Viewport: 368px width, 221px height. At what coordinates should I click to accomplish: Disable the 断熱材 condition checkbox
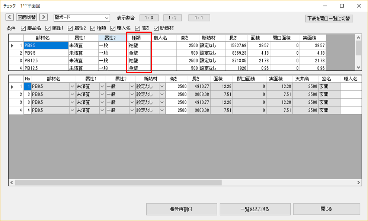coord(156,28)
